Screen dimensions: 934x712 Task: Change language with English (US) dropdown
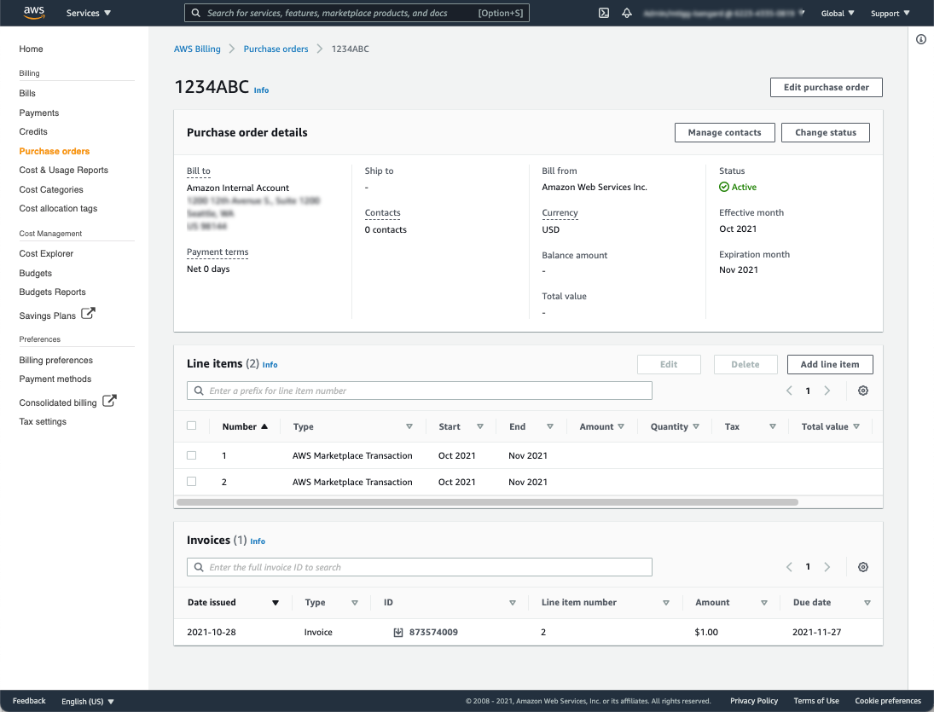point(88,701)
